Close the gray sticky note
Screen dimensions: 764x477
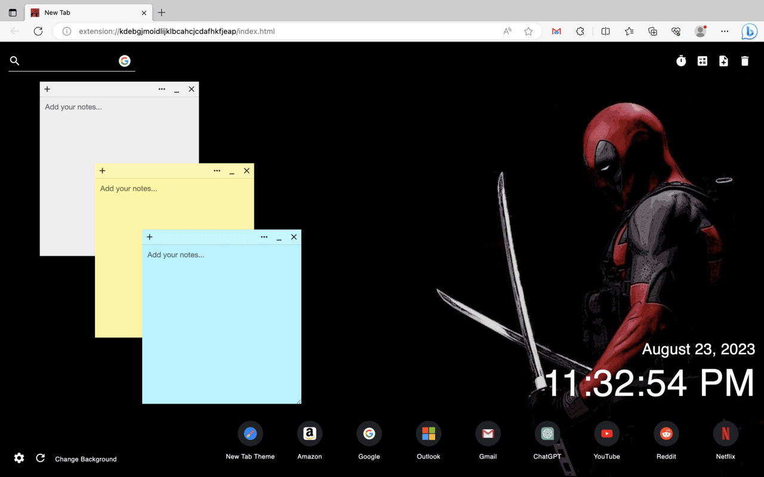[192, 89]
